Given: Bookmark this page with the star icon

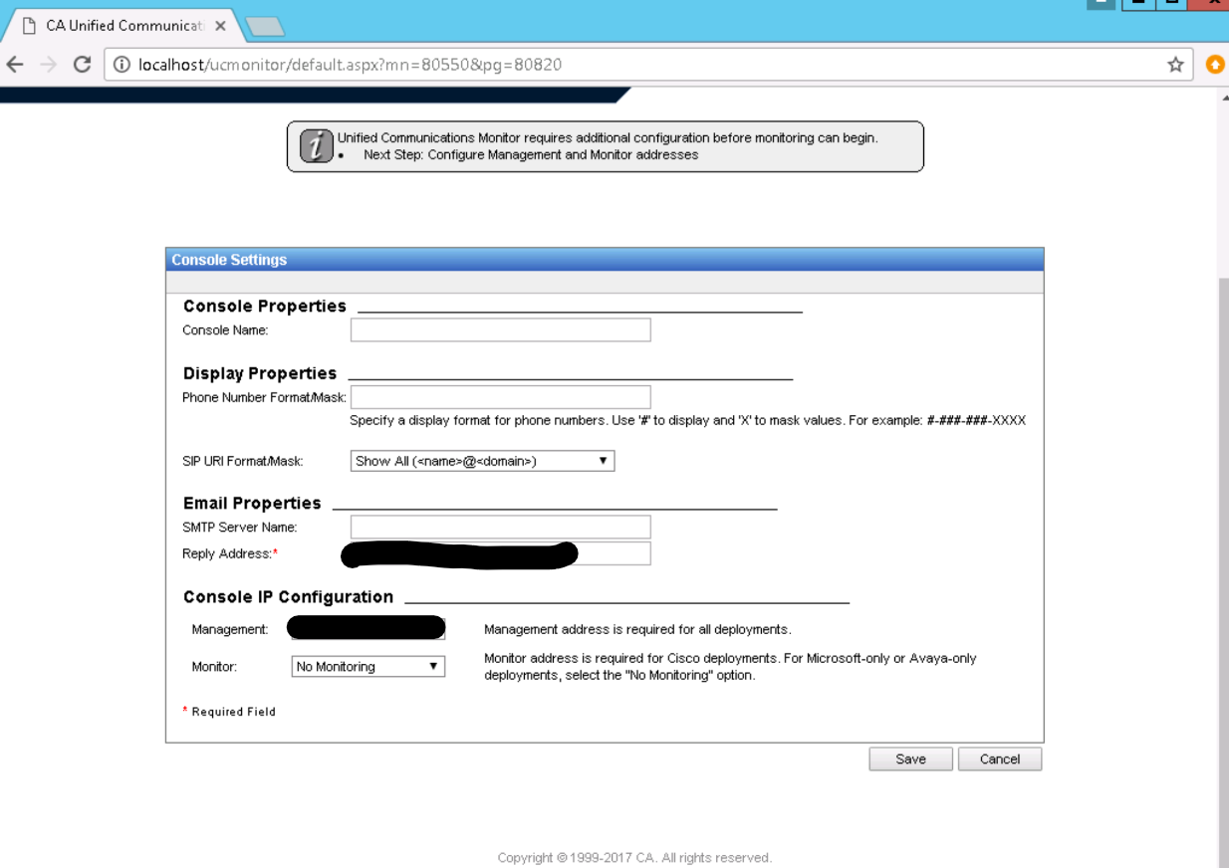Looking at the screenshot, I should [x=1175, y=65].
